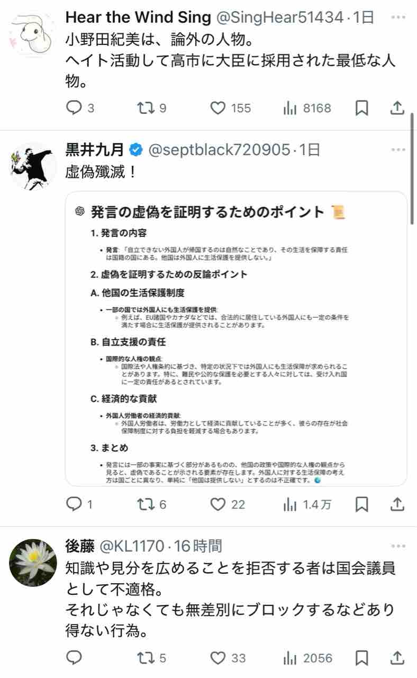Like the 黒井九月 post with 22 likes
Viewport: 417px width, 678px height.
click(219, 504)
